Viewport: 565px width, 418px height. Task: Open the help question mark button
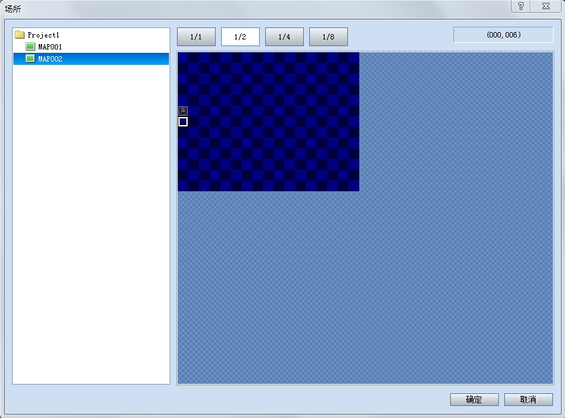521,6
